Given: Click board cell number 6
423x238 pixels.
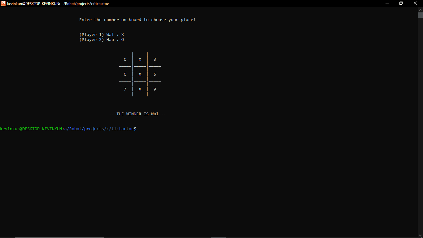Looking at the screenshot, I should click(155, 74).
